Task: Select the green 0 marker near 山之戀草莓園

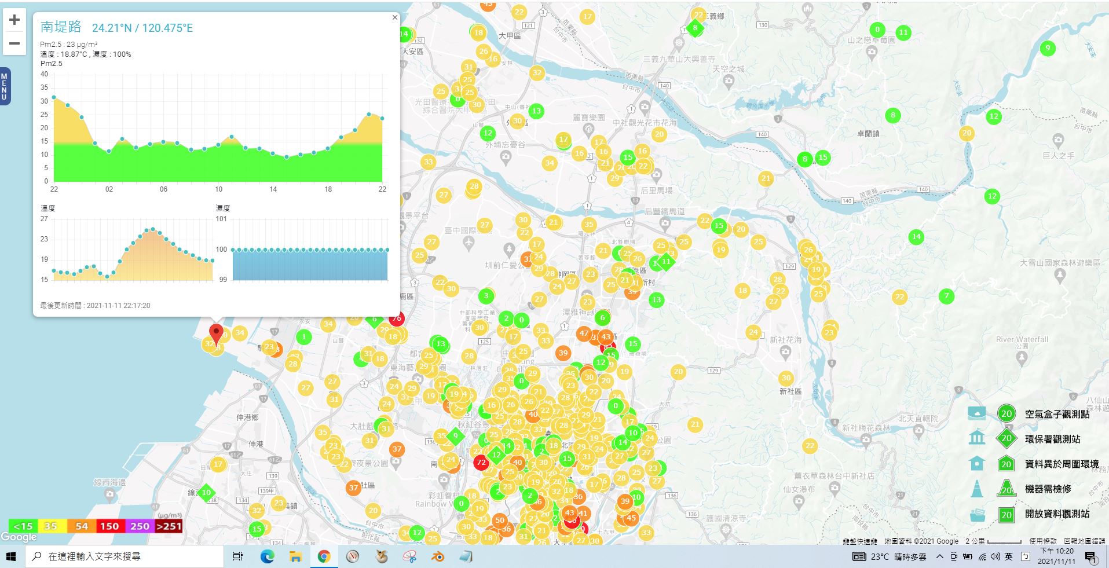Action: point(877,30)
